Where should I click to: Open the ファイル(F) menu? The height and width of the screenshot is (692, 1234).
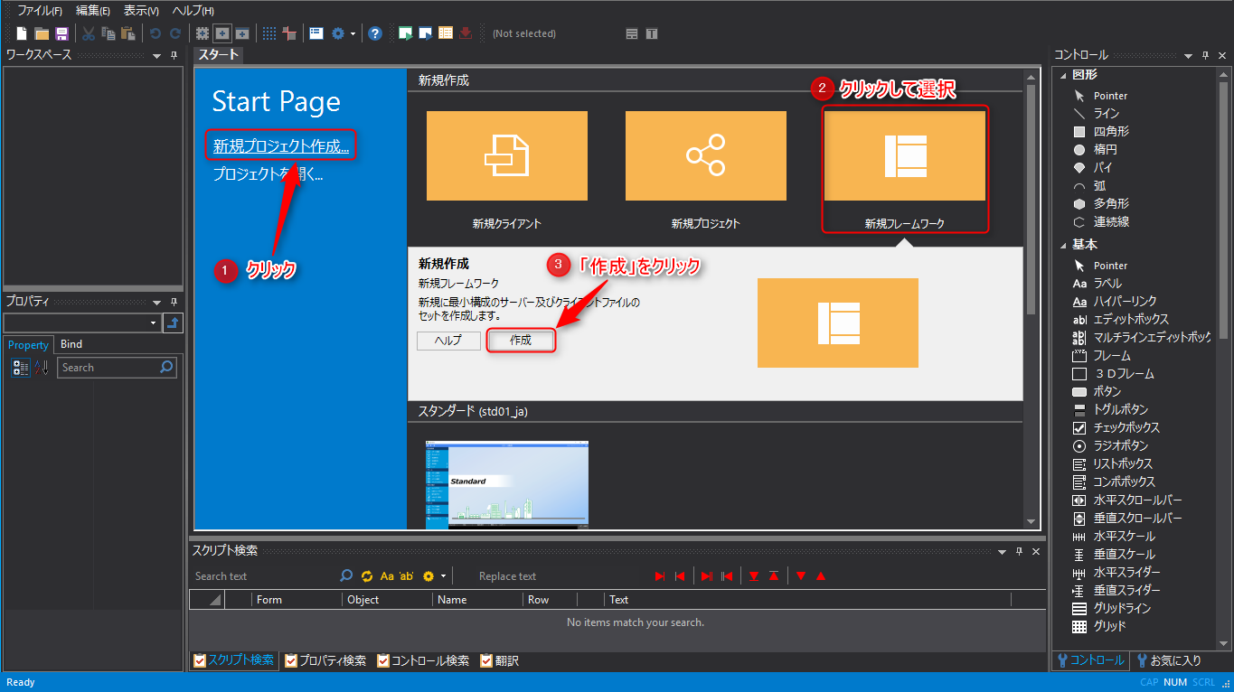point(40,11)
